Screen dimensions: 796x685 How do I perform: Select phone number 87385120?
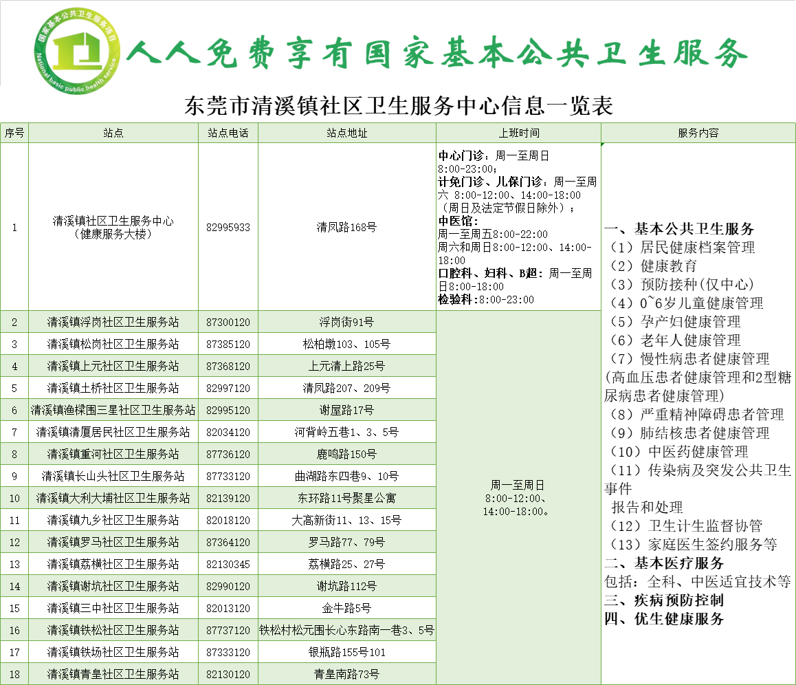coord(228,345)
